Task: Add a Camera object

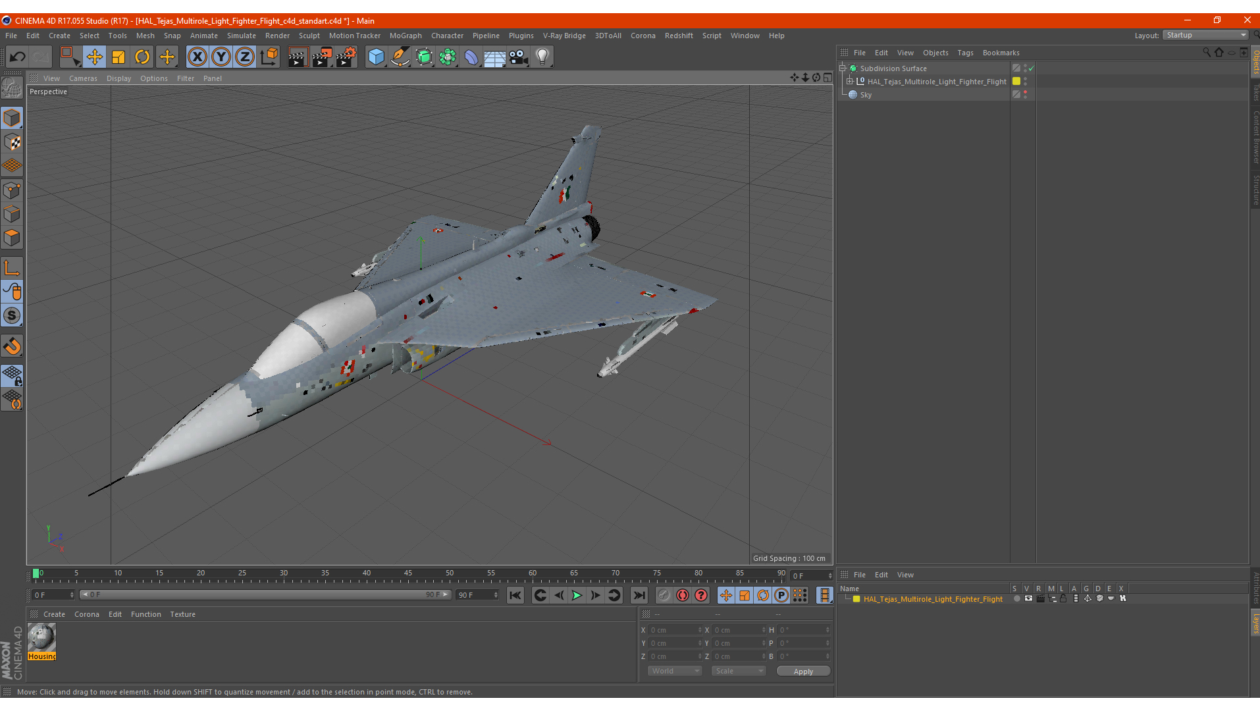Action: (519, 57)
